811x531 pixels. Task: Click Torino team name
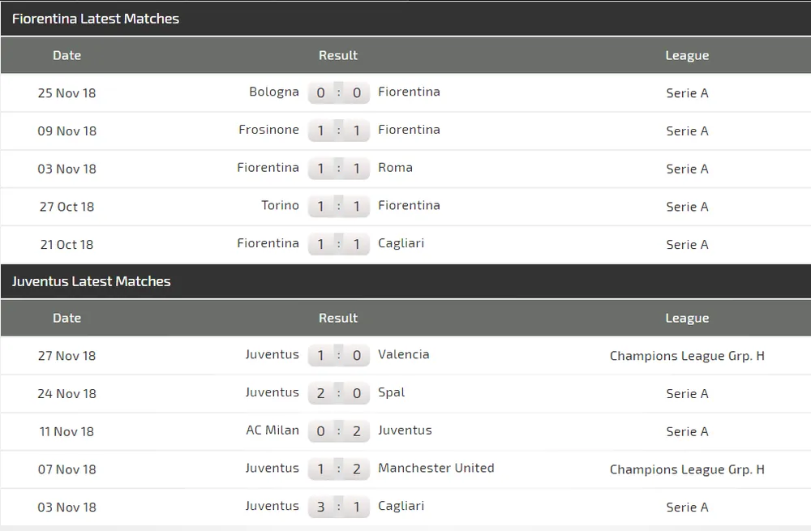pyautogui.click(x=280, y=206)
